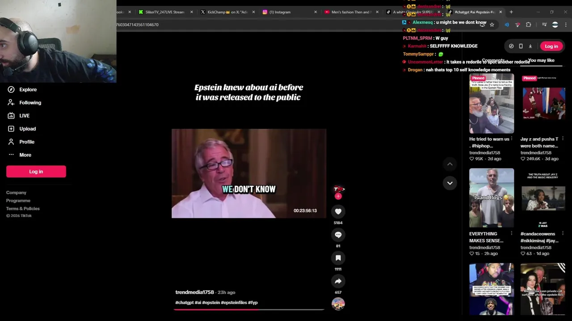Open a new browser tab

coord(511,12)
